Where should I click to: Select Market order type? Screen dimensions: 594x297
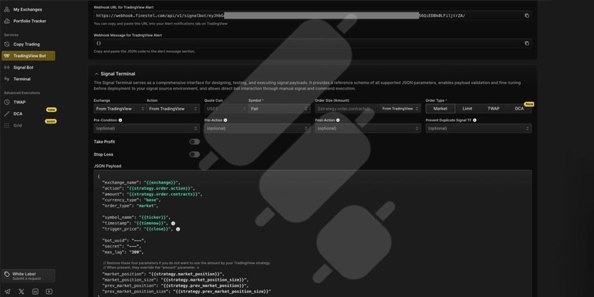[440, 108]
